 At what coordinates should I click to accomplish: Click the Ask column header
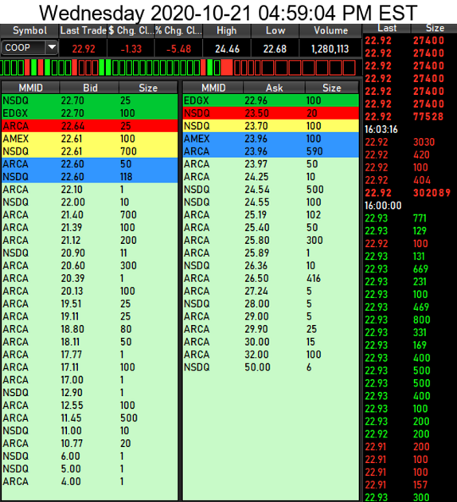coord(275,88)
